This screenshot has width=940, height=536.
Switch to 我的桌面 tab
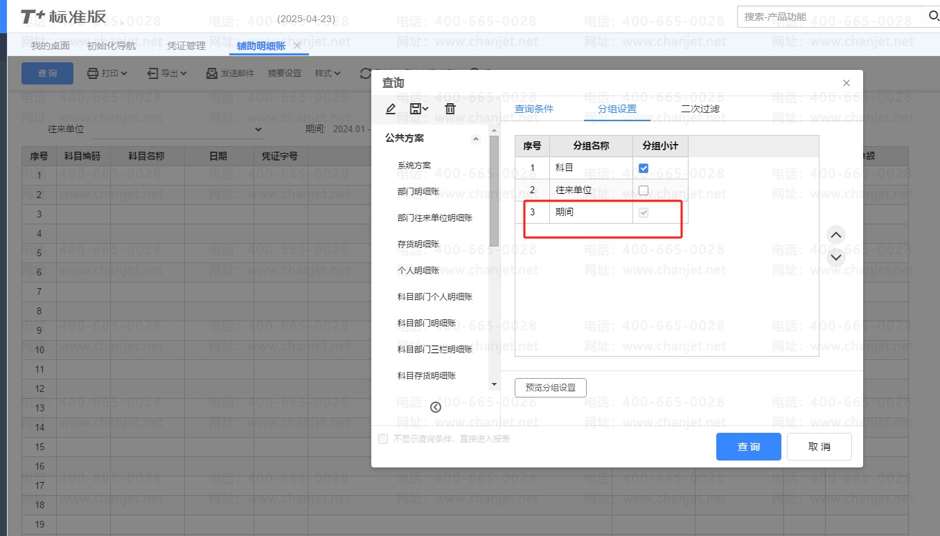pos(51,46)
